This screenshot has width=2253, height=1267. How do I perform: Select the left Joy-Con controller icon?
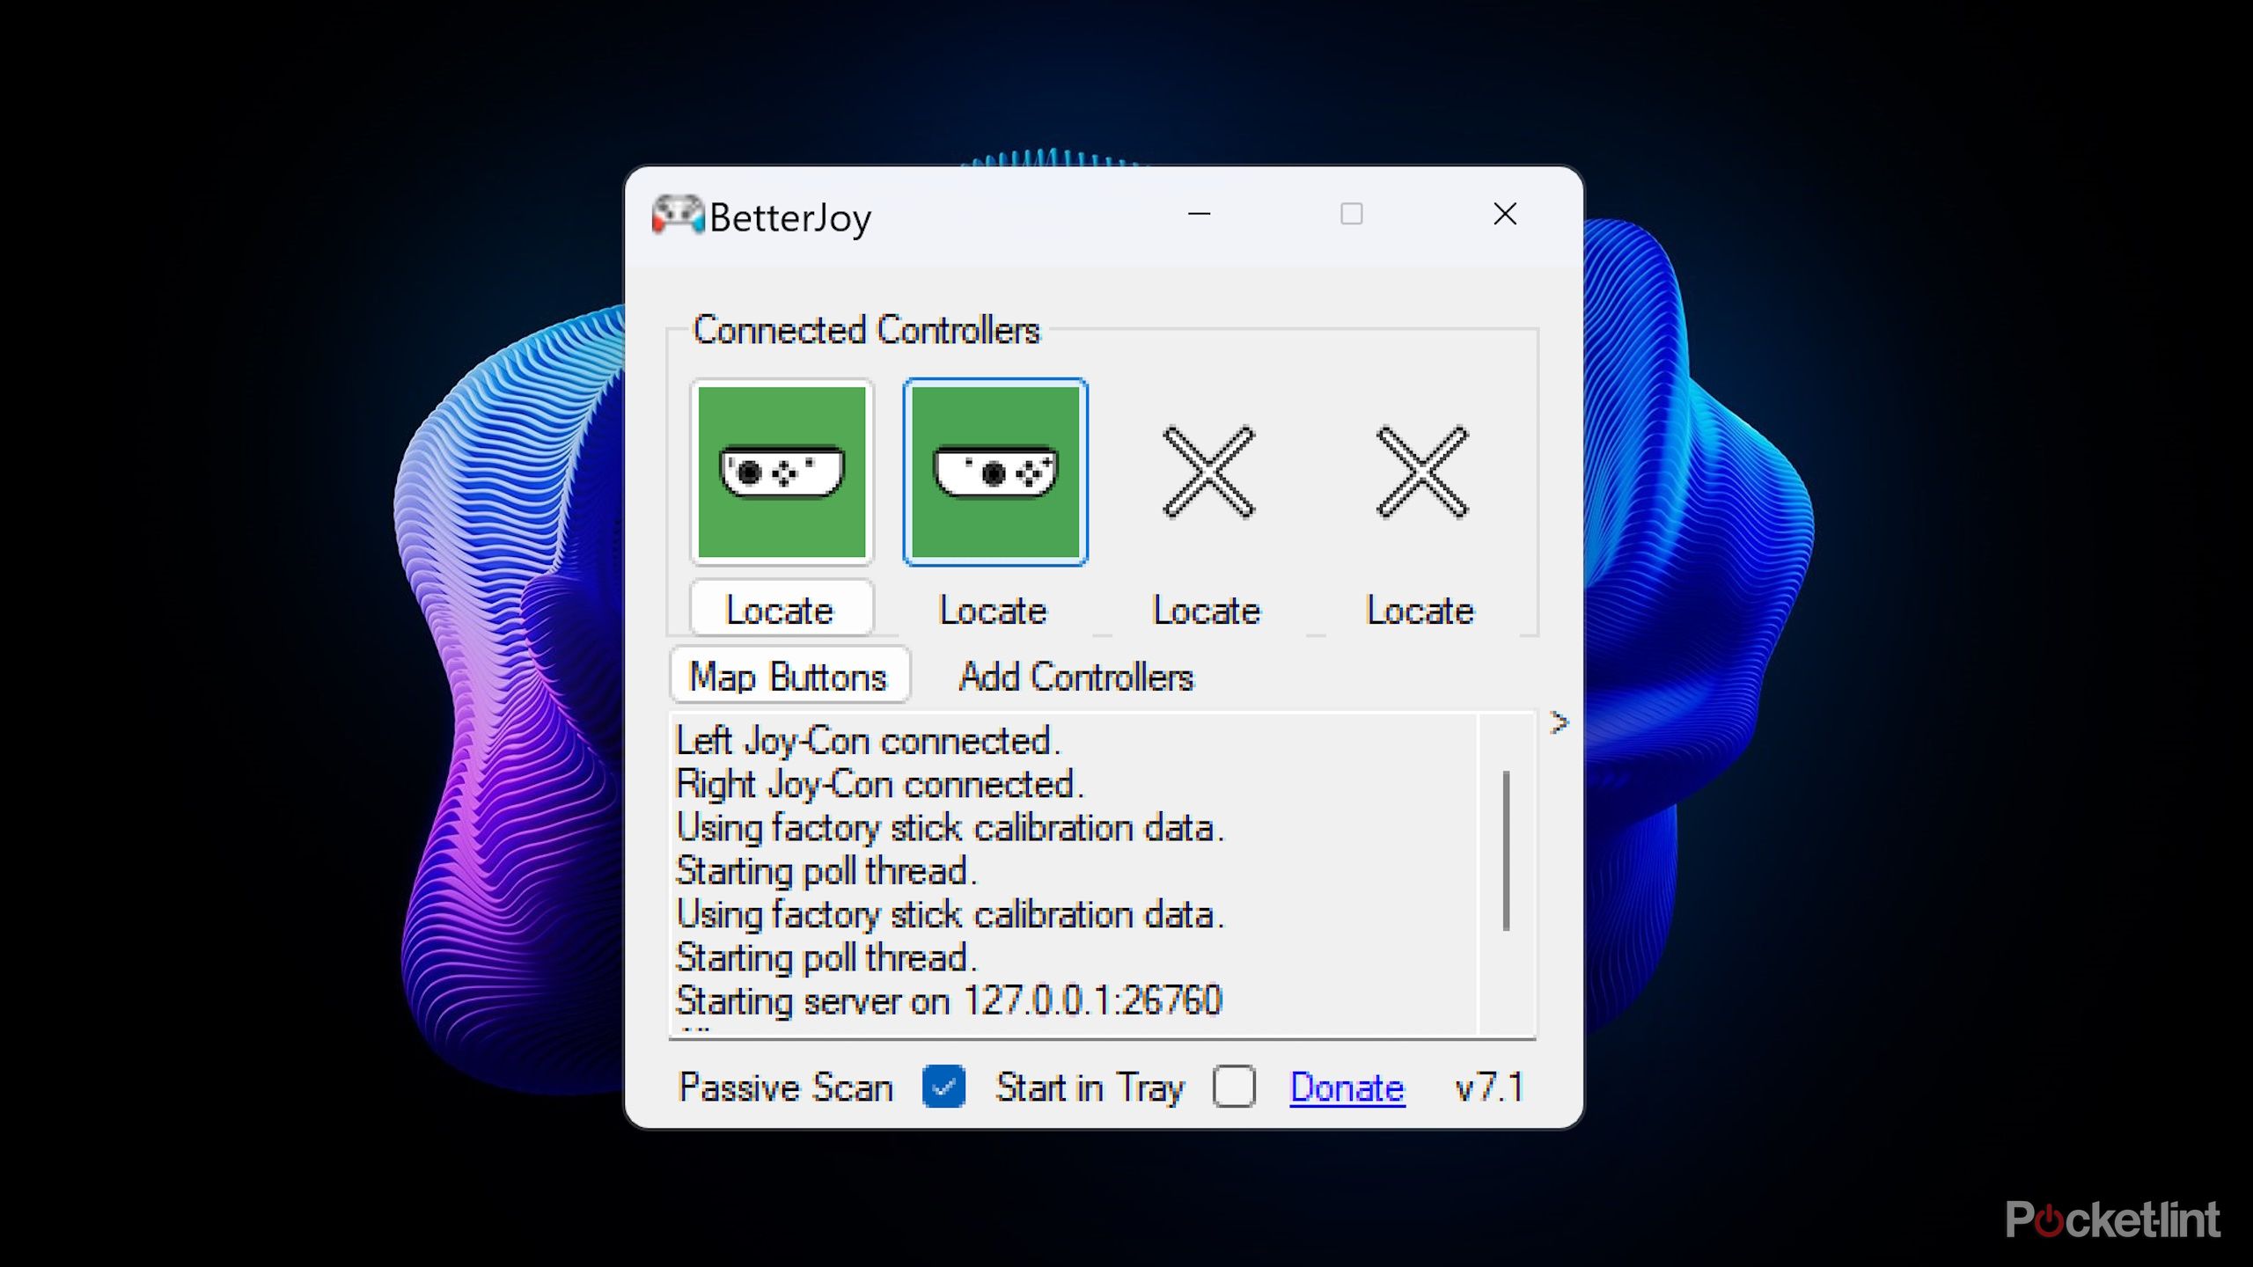(782, 472)
